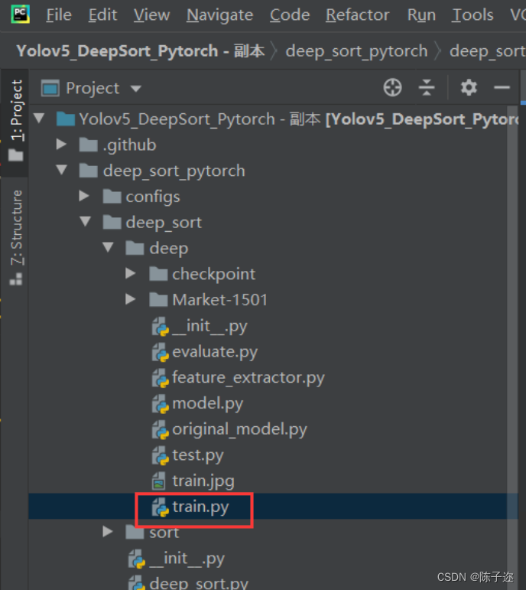Click Python file icon of train.py

click(161, 507)
